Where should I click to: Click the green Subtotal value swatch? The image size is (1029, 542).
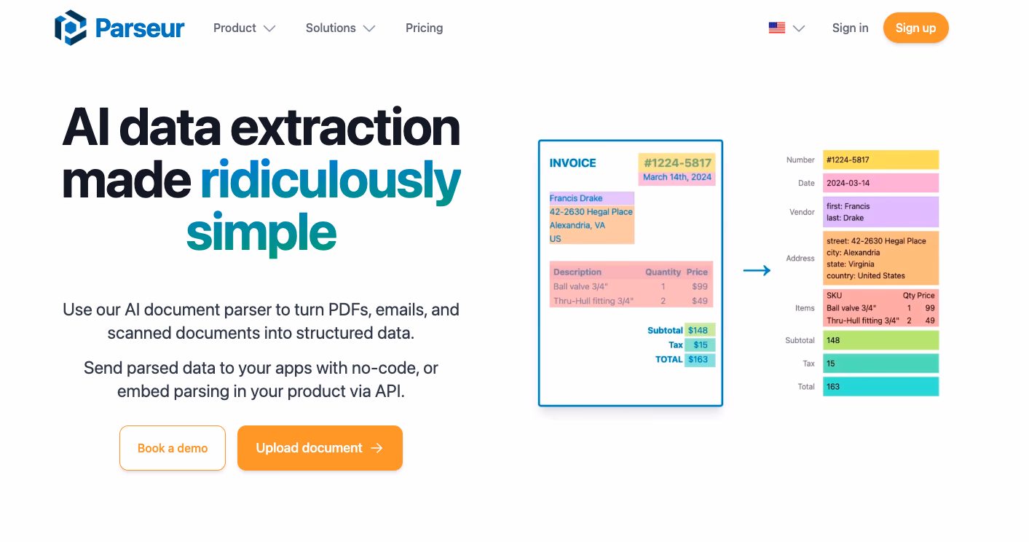point(880,340)
